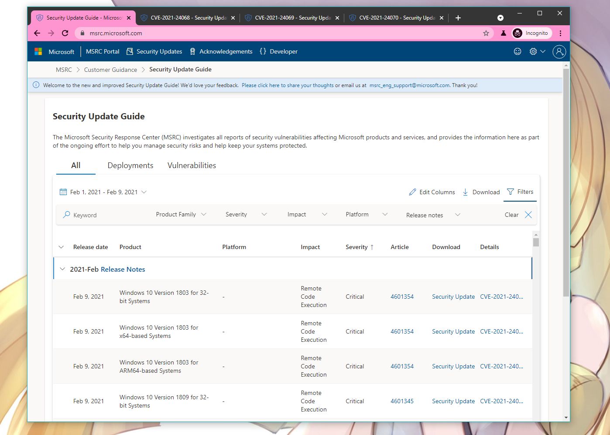
Task: Click the share your thoughts feedback link
Action: tap(288, 85)
